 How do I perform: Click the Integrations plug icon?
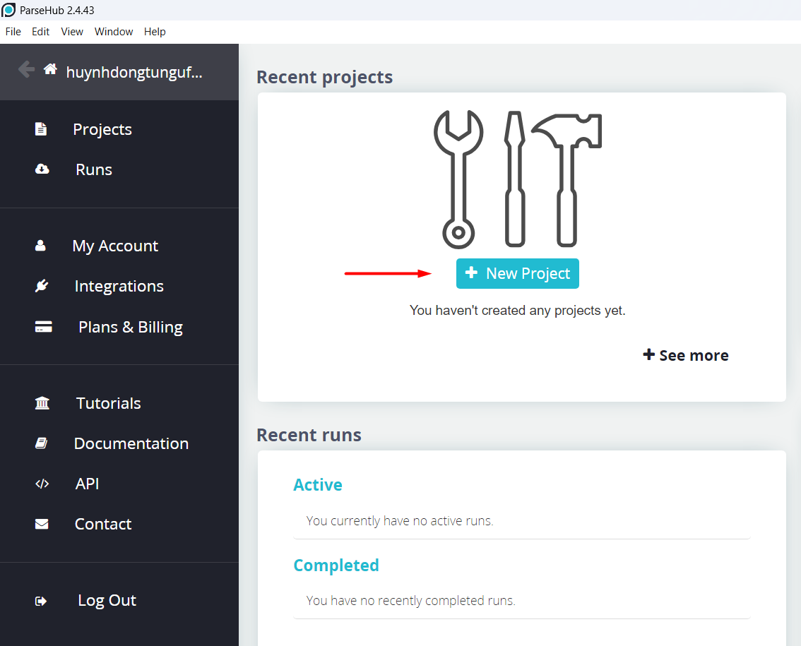[x=42, y=286]
